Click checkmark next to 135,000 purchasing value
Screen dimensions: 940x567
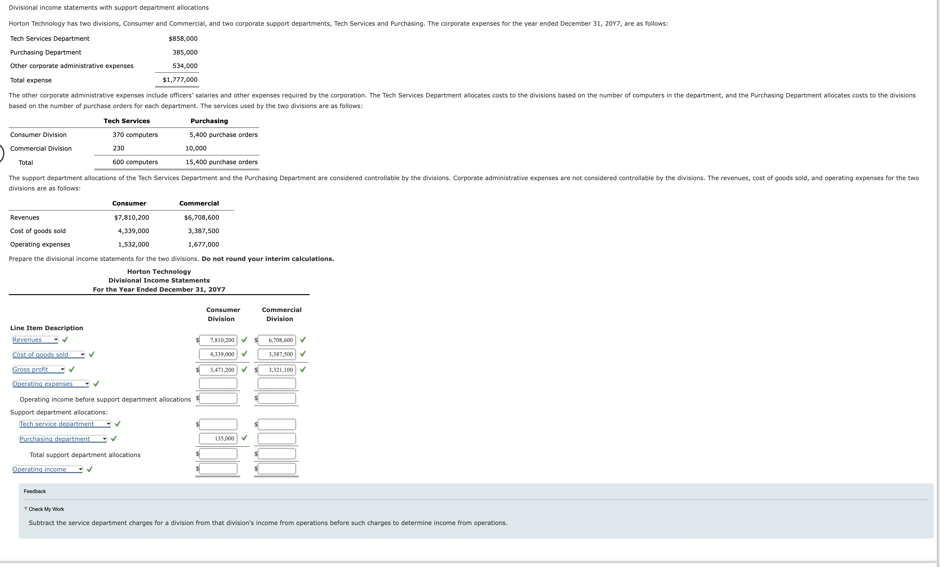[x=244, y=438]
